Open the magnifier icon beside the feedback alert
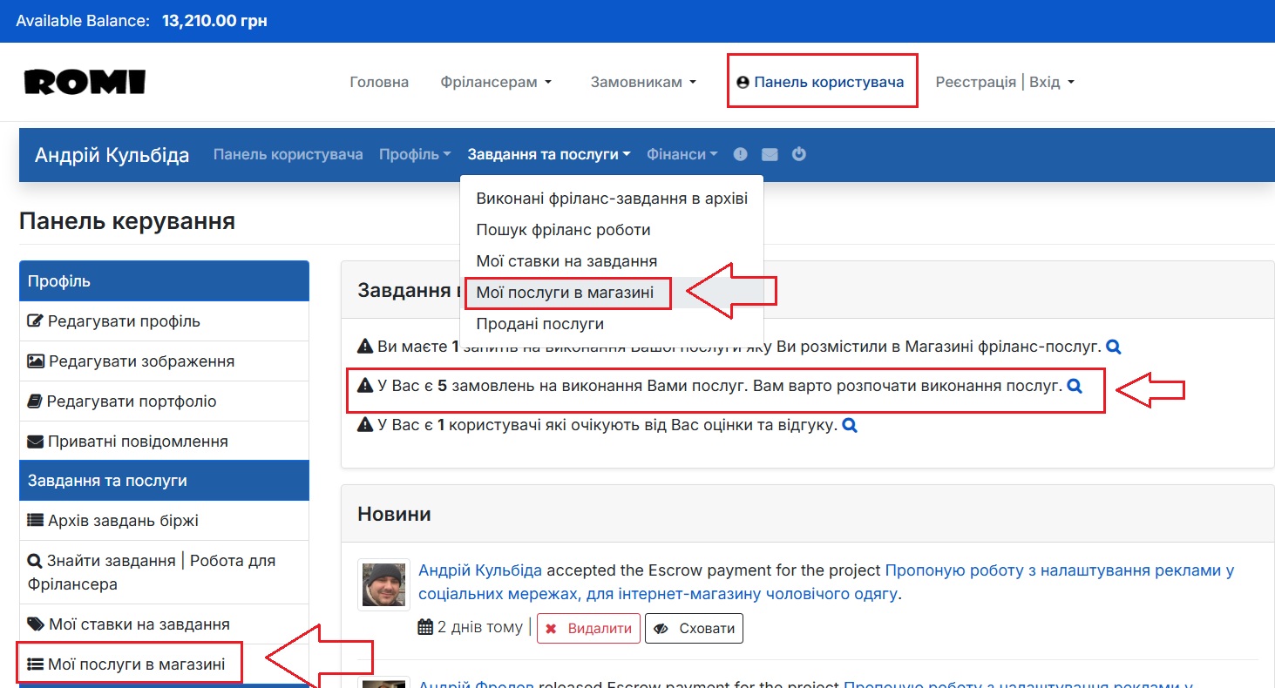Viewport: 1275px width, 688px height. click(x=849, y=425)
